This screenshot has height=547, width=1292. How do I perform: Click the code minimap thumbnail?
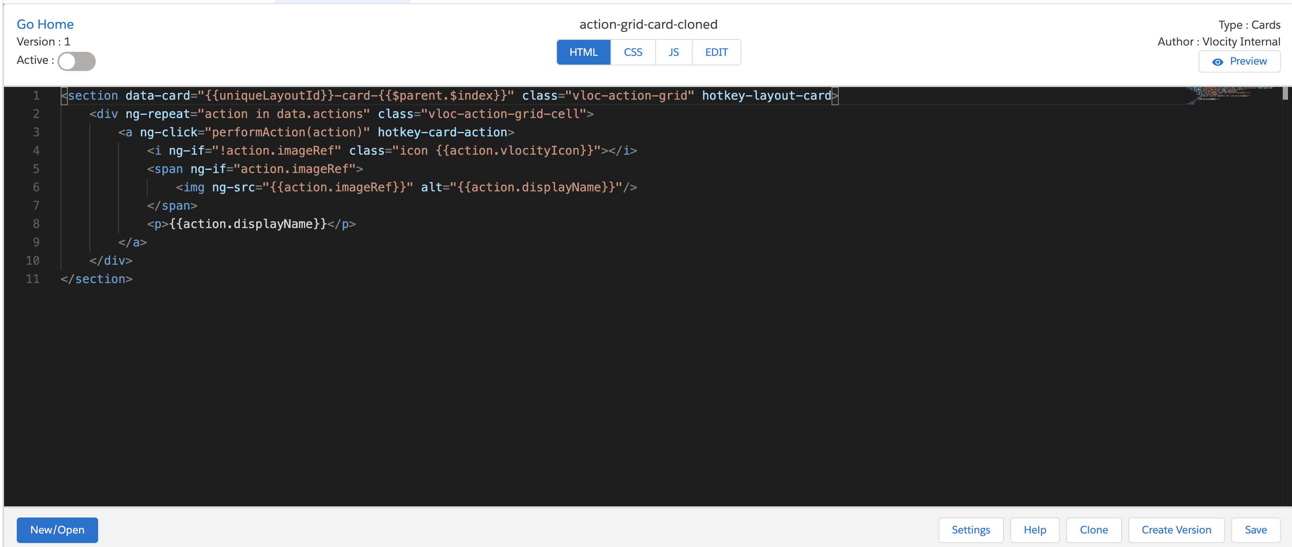click(1229, 95)
